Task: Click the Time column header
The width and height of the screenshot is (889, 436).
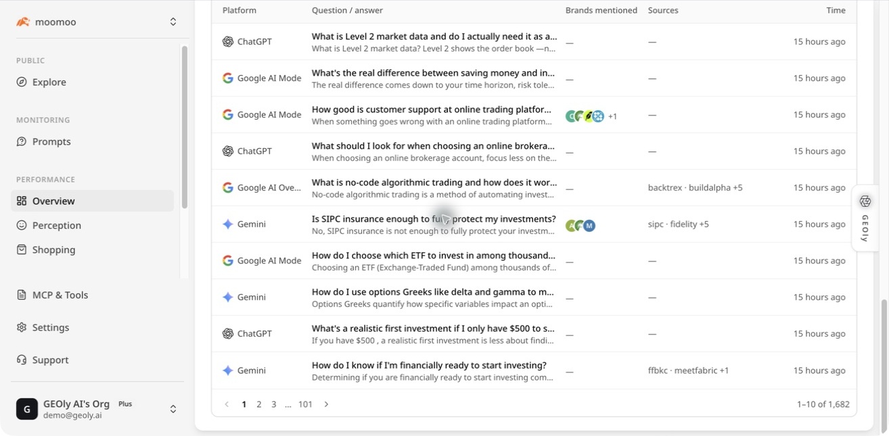Action: pyautogui.click(x=836, y=10)
